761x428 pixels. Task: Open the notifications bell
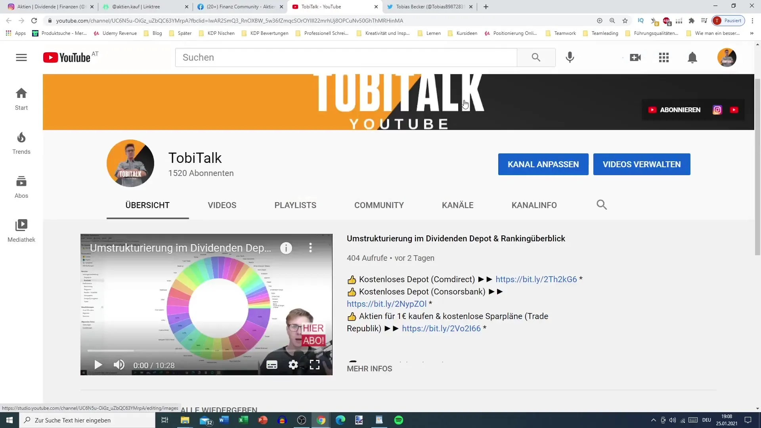(x=692, y=57)
